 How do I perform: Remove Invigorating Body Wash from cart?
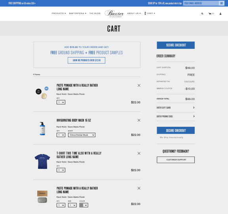click(139, 120)
